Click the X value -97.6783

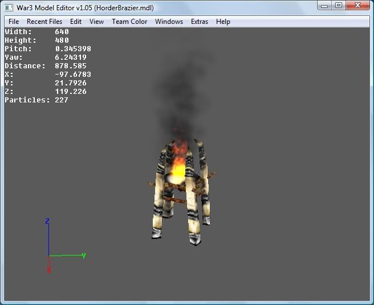73,75
